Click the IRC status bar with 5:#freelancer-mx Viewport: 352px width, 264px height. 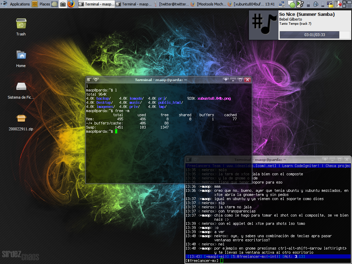pyautogui.click(x=268, y=256)
